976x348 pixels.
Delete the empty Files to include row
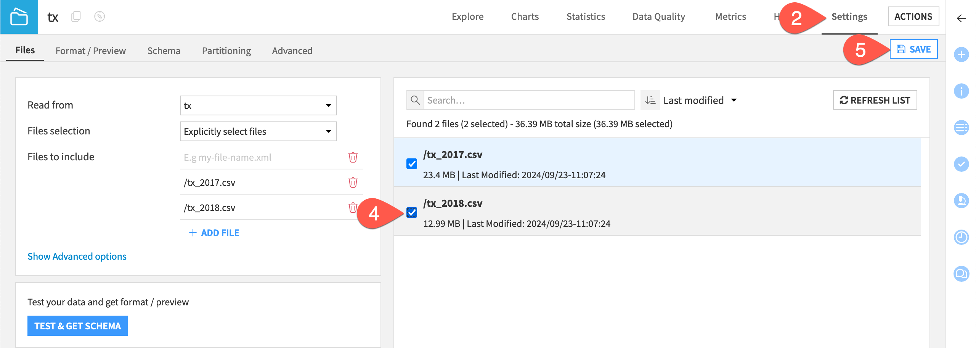click(353, 157)
